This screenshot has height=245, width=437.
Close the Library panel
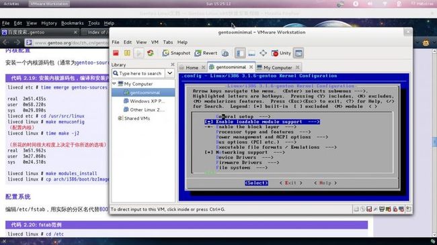coord(173,64)
